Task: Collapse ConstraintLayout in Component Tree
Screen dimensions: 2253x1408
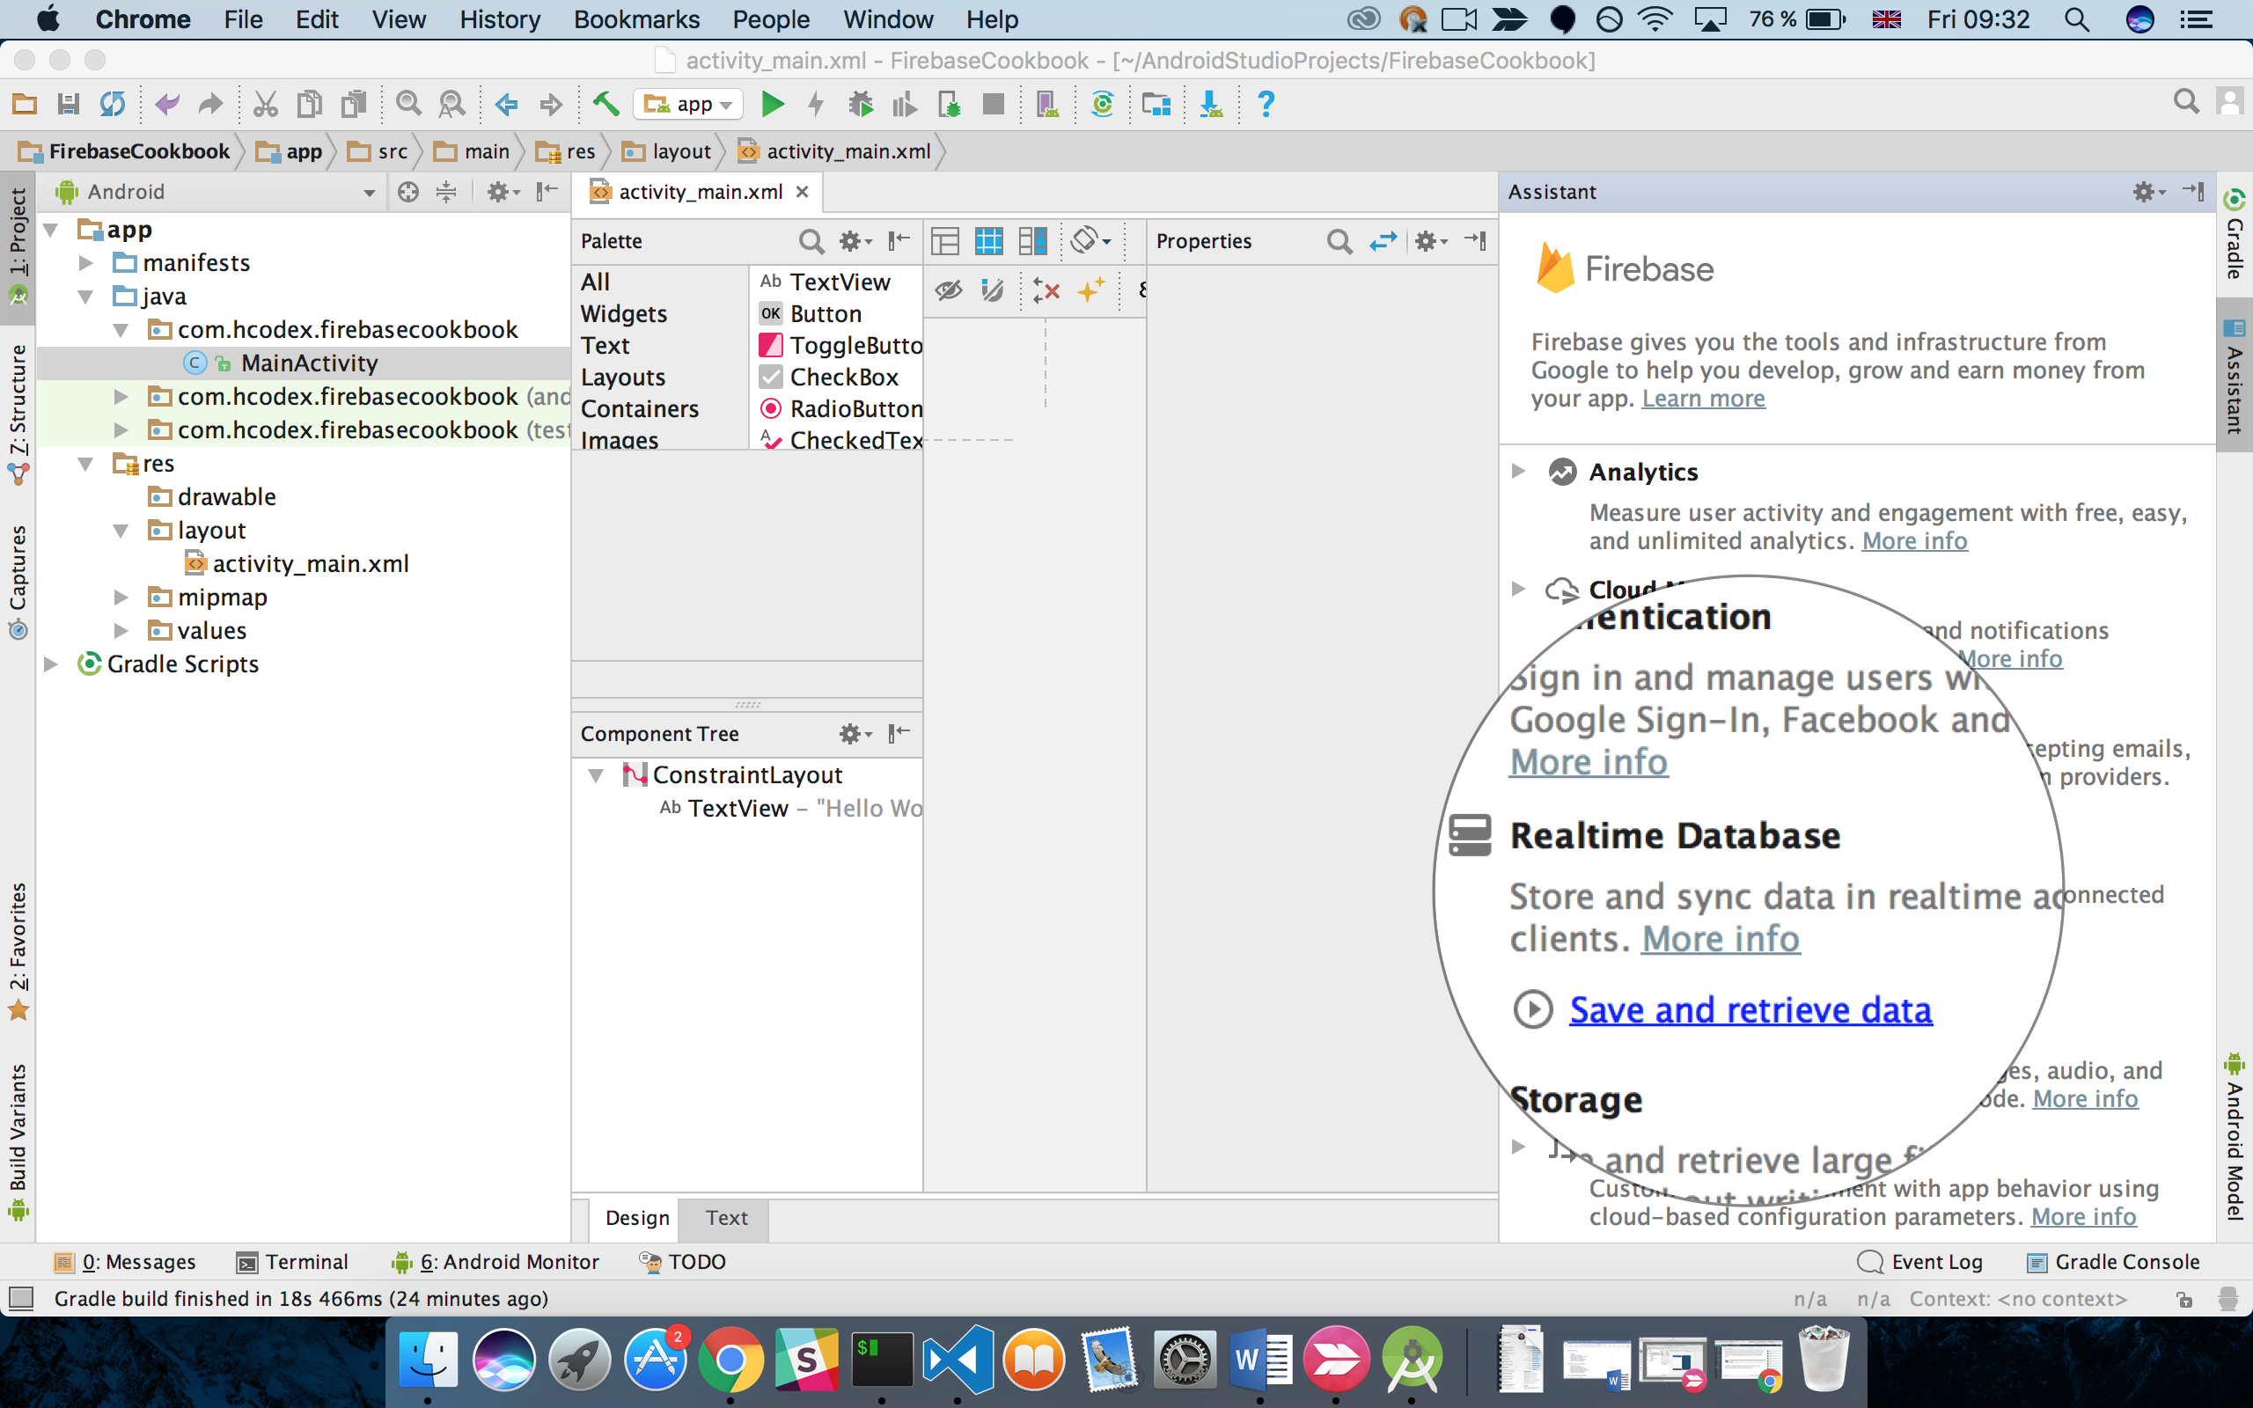Action: point(596,774)
